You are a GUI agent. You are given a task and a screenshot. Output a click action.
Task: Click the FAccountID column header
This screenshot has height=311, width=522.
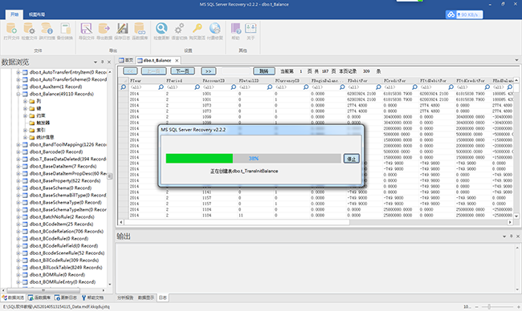tap(218, 81)
